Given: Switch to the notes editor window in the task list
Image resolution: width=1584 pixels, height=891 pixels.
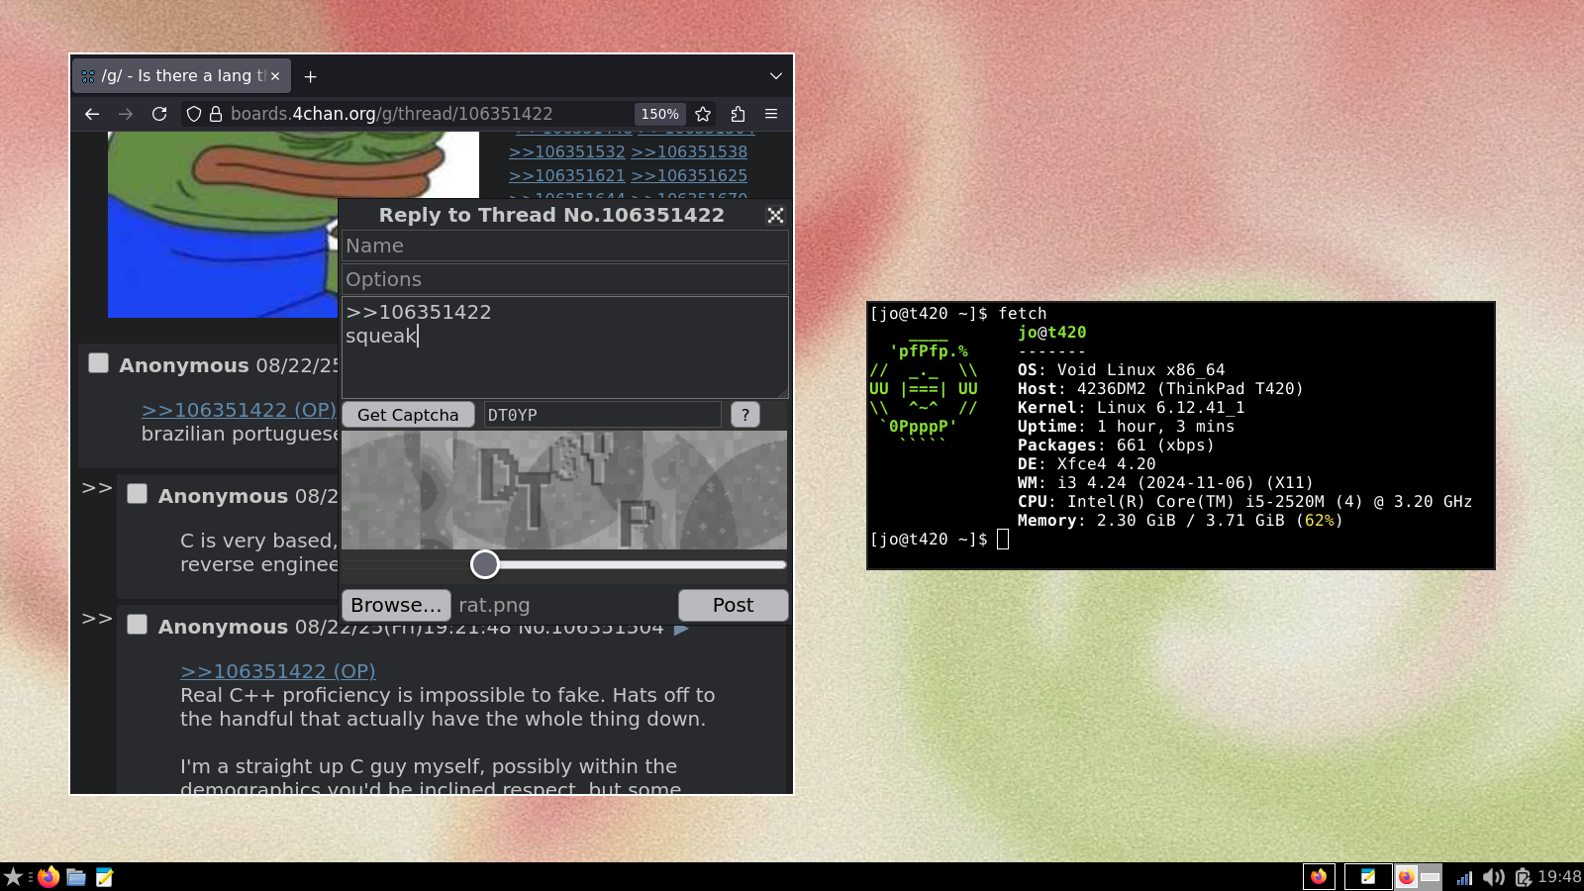Looking at the screenshot, I should click(x=1368, y=876).
